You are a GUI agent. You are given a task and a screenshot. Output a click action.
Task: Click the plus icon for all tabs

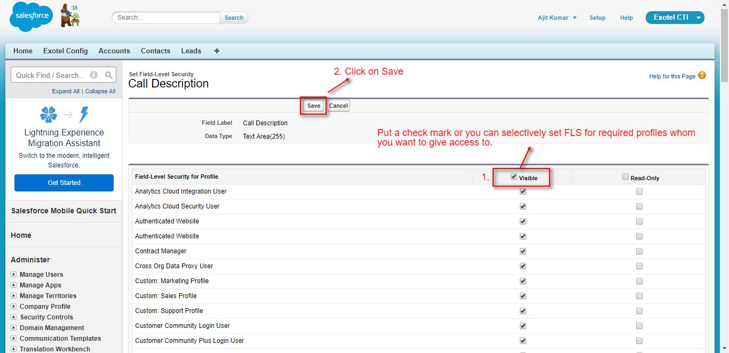click(x=217, y=51)
